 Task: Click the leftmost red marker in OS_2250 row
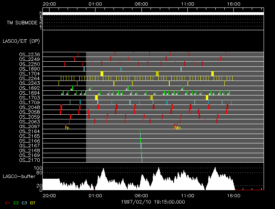[65, 64]
